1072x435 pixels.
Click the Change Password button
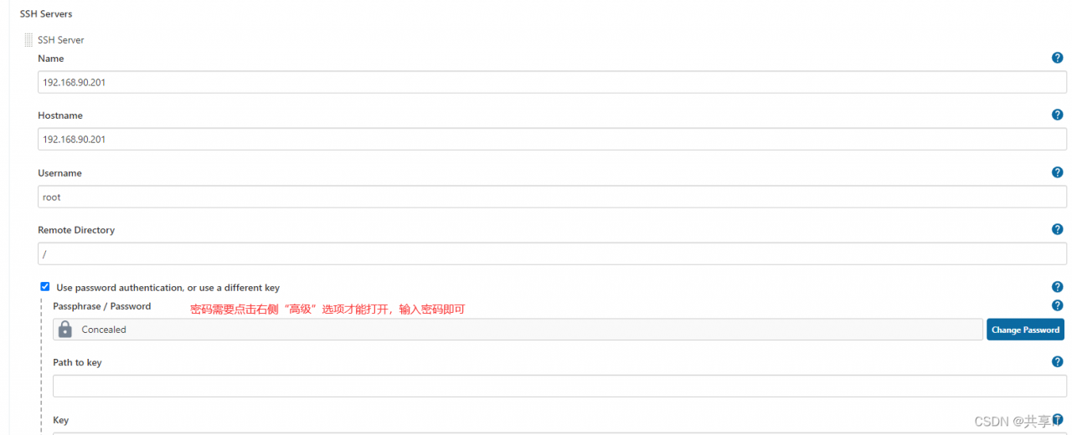tap(1025, 330)
